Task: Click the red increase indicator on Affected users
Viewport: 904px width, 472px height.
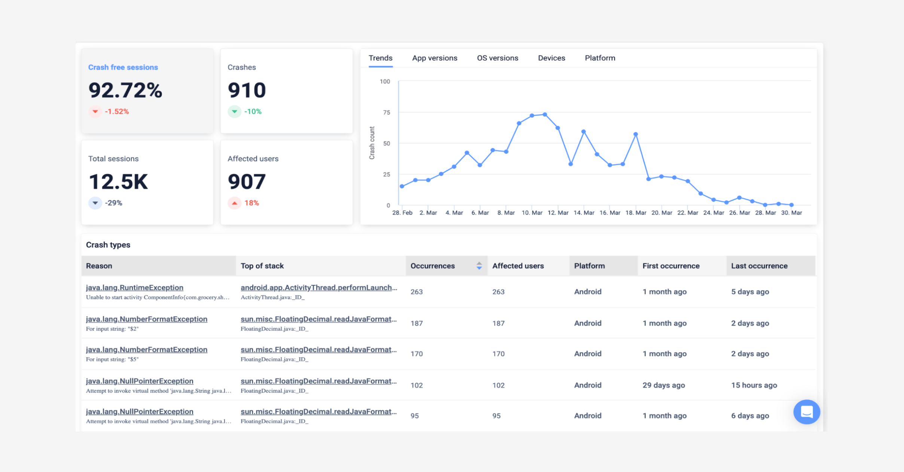Action: coord(234,203)
